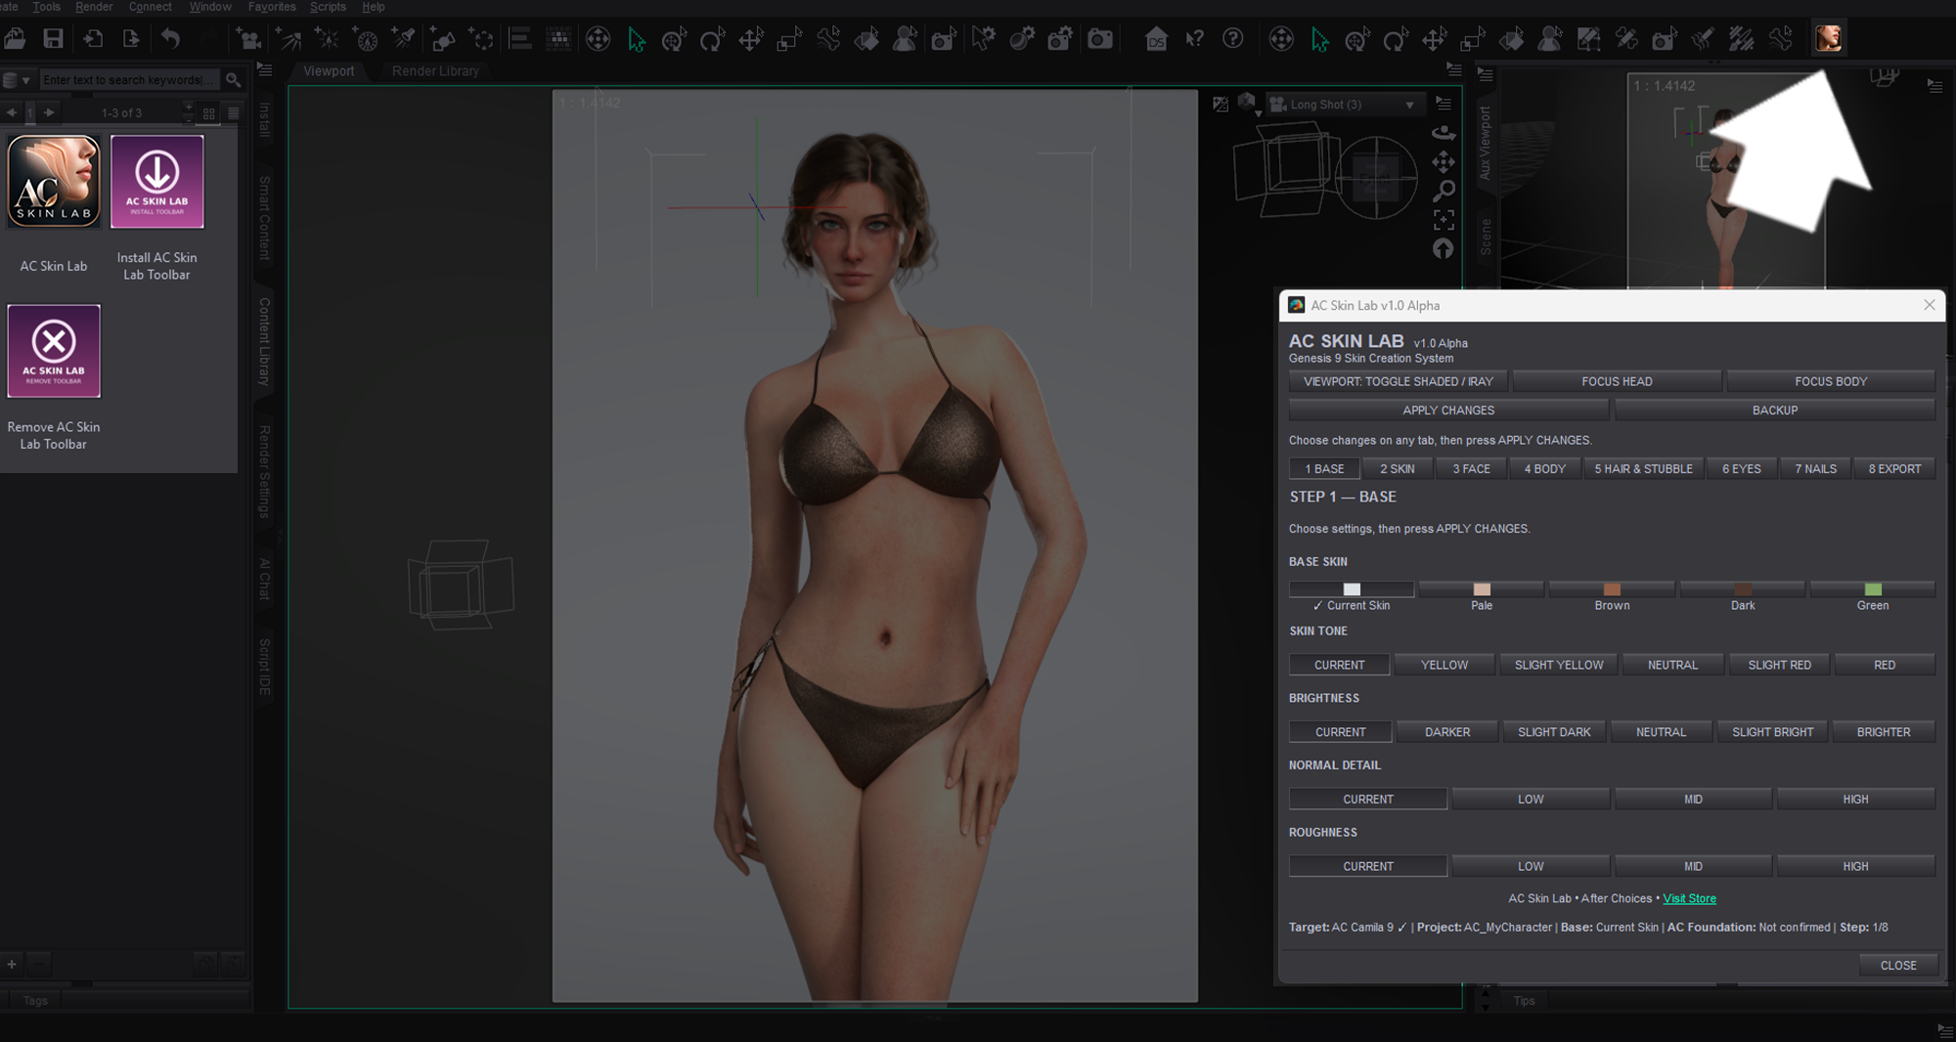The width and height of the screenshot is (1956, 1042).
Task: Choose the Green base skin swatch
Action: (1873, 589)
